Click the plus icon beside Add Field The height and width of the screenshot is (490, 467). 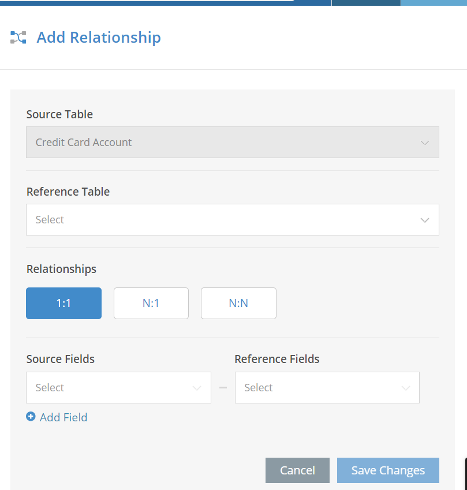(31, 417)
